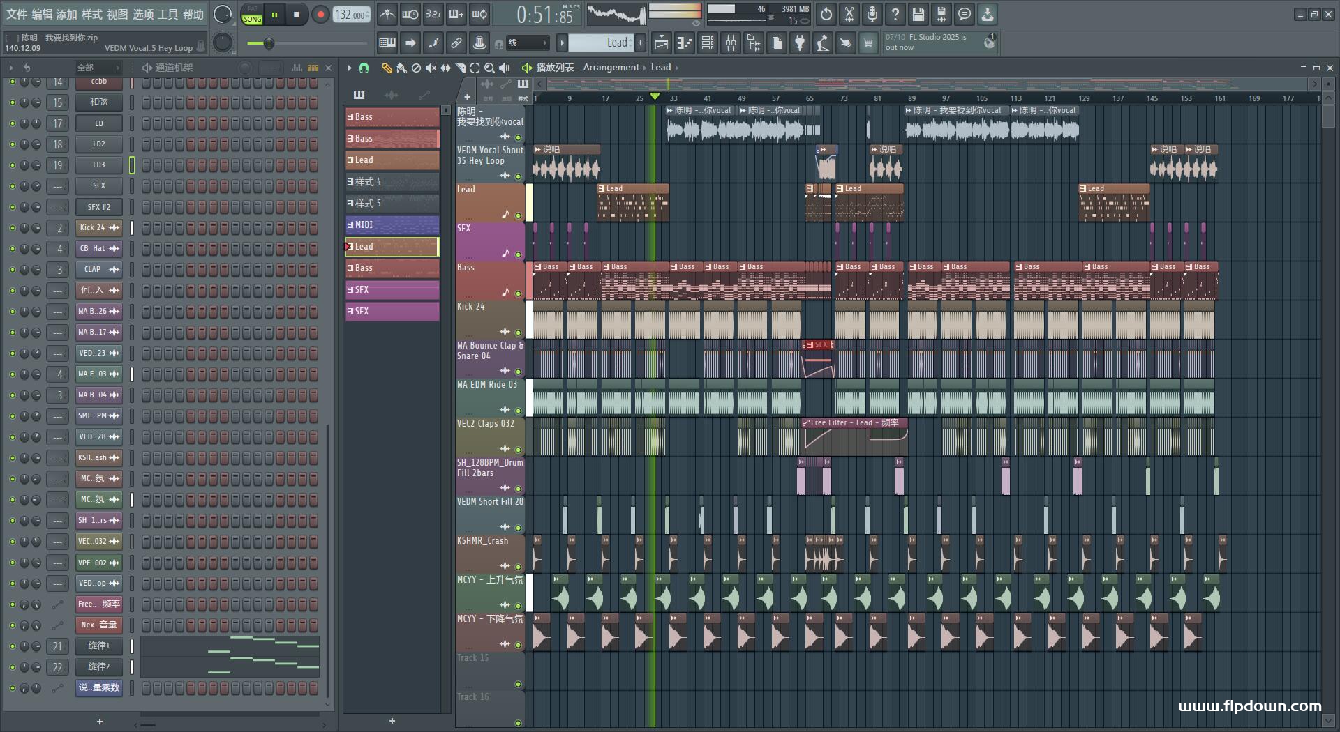Select the playlist Playback speaker tool
The height and width of the screenshot is (732, 1340).
pyautogui.click(x=504, y=68)
